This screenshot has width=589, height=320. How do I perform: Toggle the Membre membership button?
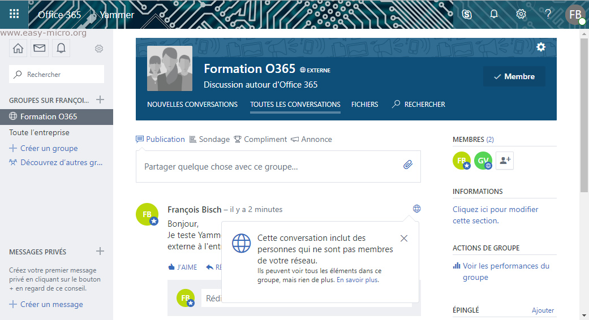[x=514, y=76]
